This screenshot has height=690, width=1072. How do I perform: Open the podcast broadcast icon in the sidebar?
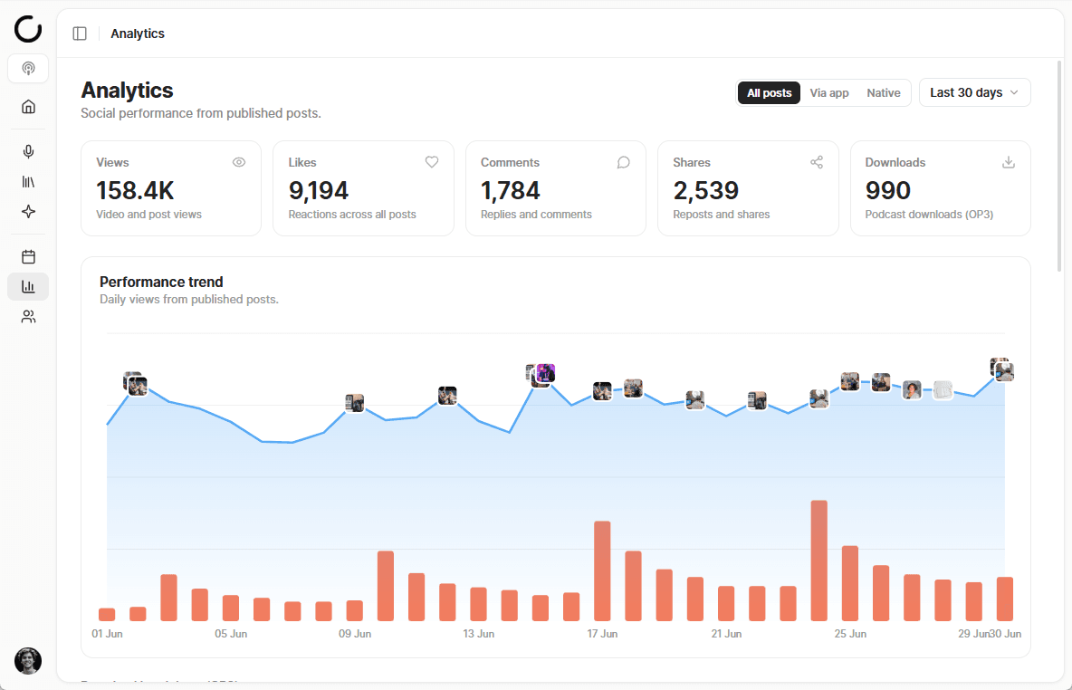28,69
